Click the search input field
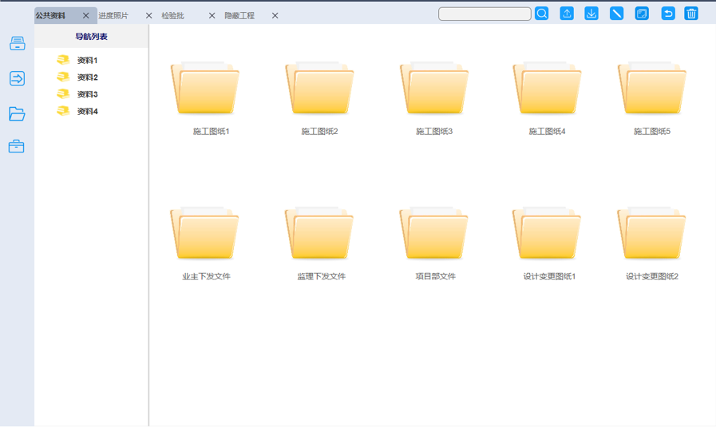 click(x=485, y=14)
